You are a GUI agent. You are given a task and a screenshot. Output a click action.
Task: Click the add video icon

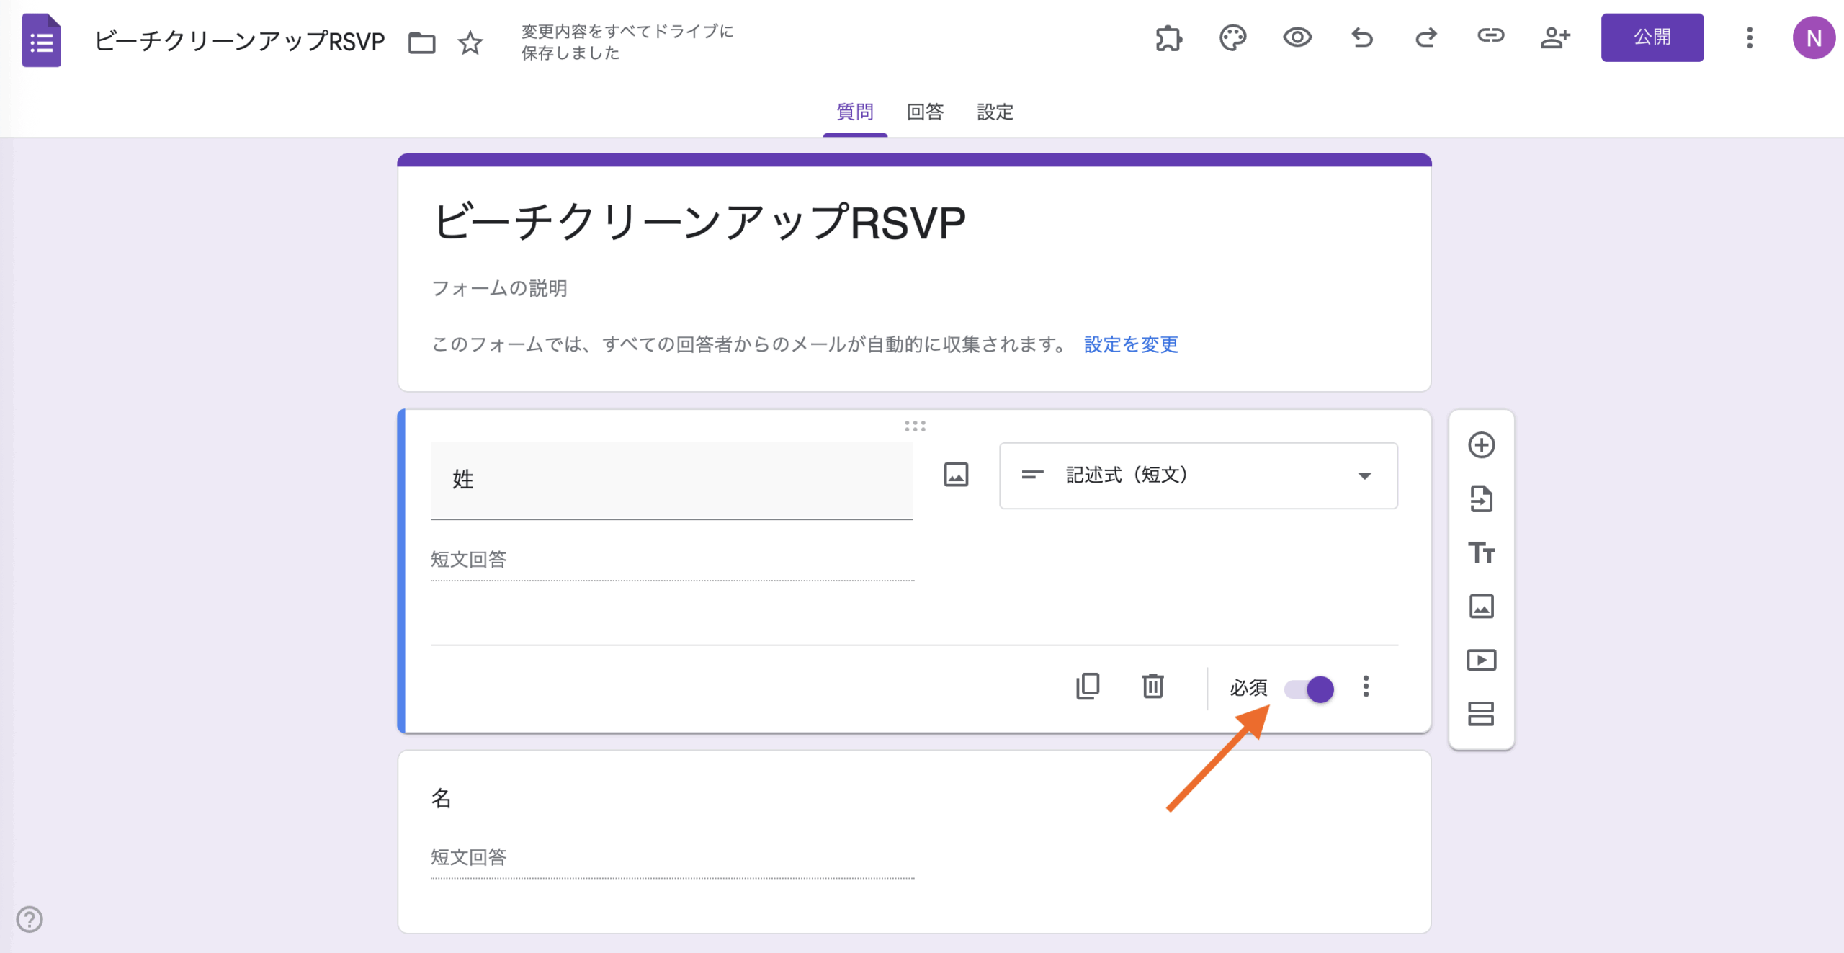1481,660
